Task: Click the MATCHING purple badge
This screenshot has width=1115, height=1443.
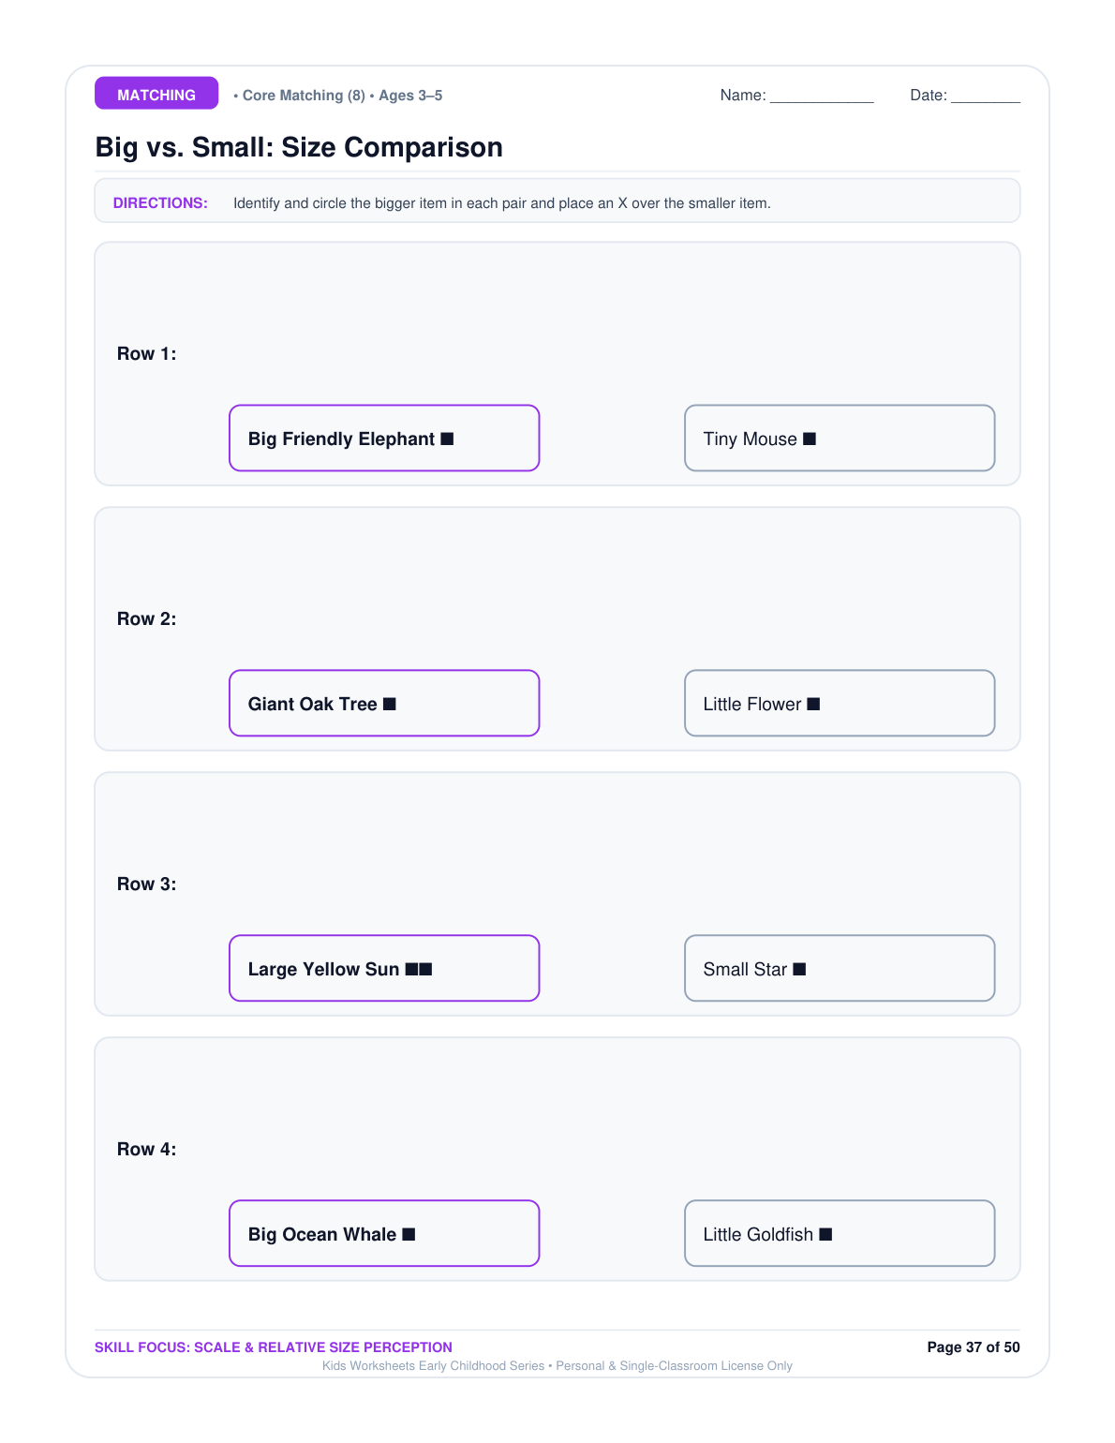Action: (156, 94)
